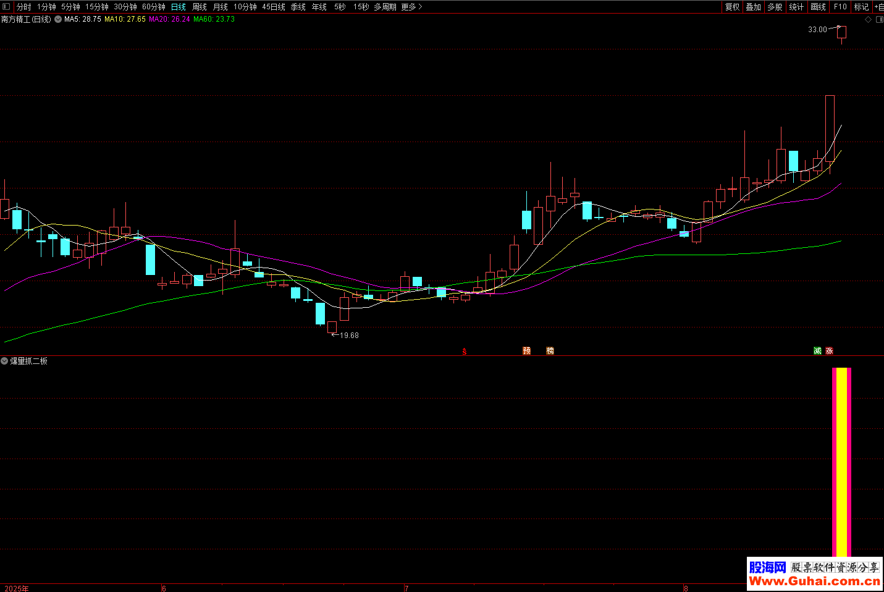This screenshot has width=884, height=592.
Task: Click the 标记 mark button
Action: coord(862,7)
